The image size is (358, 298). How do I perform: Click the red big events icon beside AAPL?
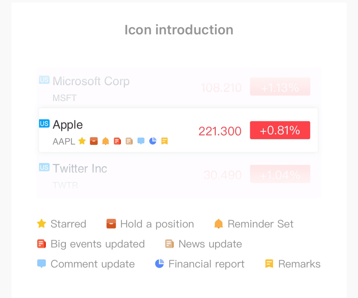point(117,141)
